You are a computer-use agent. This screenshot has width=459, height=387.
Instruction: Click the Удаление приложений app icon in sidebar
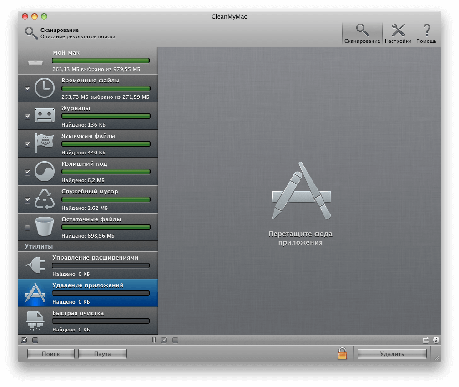tap(35, 293)
